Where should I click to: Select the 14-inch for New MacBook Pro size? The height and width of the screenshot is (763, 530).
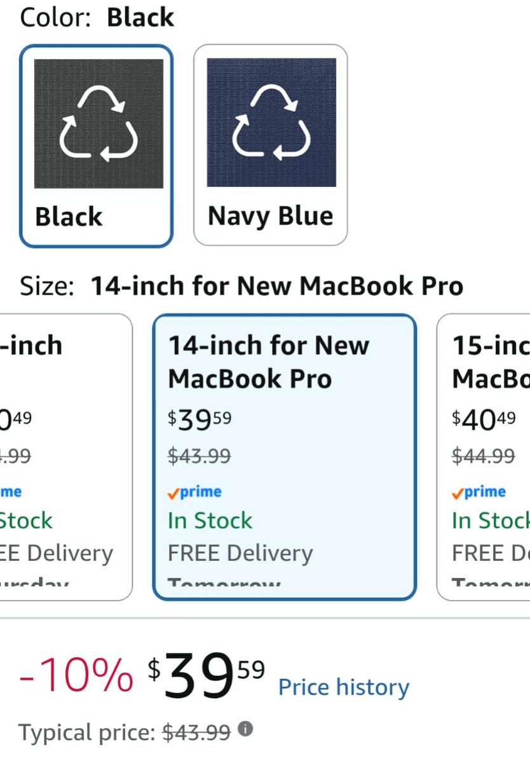[x=285, y=457]
